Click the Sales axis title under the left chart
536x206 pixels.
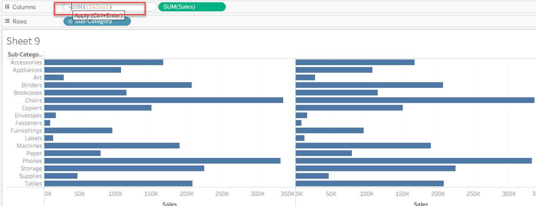pos(169,204)
